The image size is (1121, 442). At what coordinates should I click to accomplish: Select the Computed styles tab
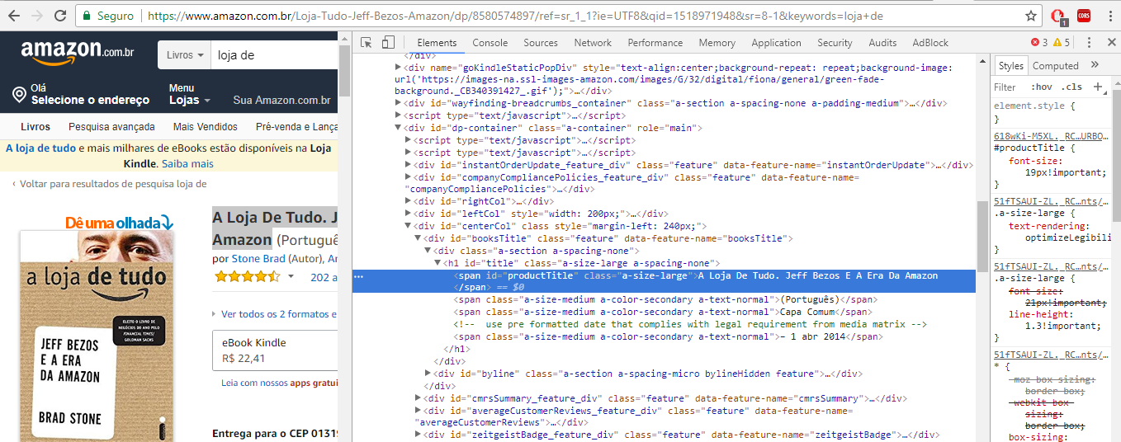pyautogui.click(x=1055, y=66)
